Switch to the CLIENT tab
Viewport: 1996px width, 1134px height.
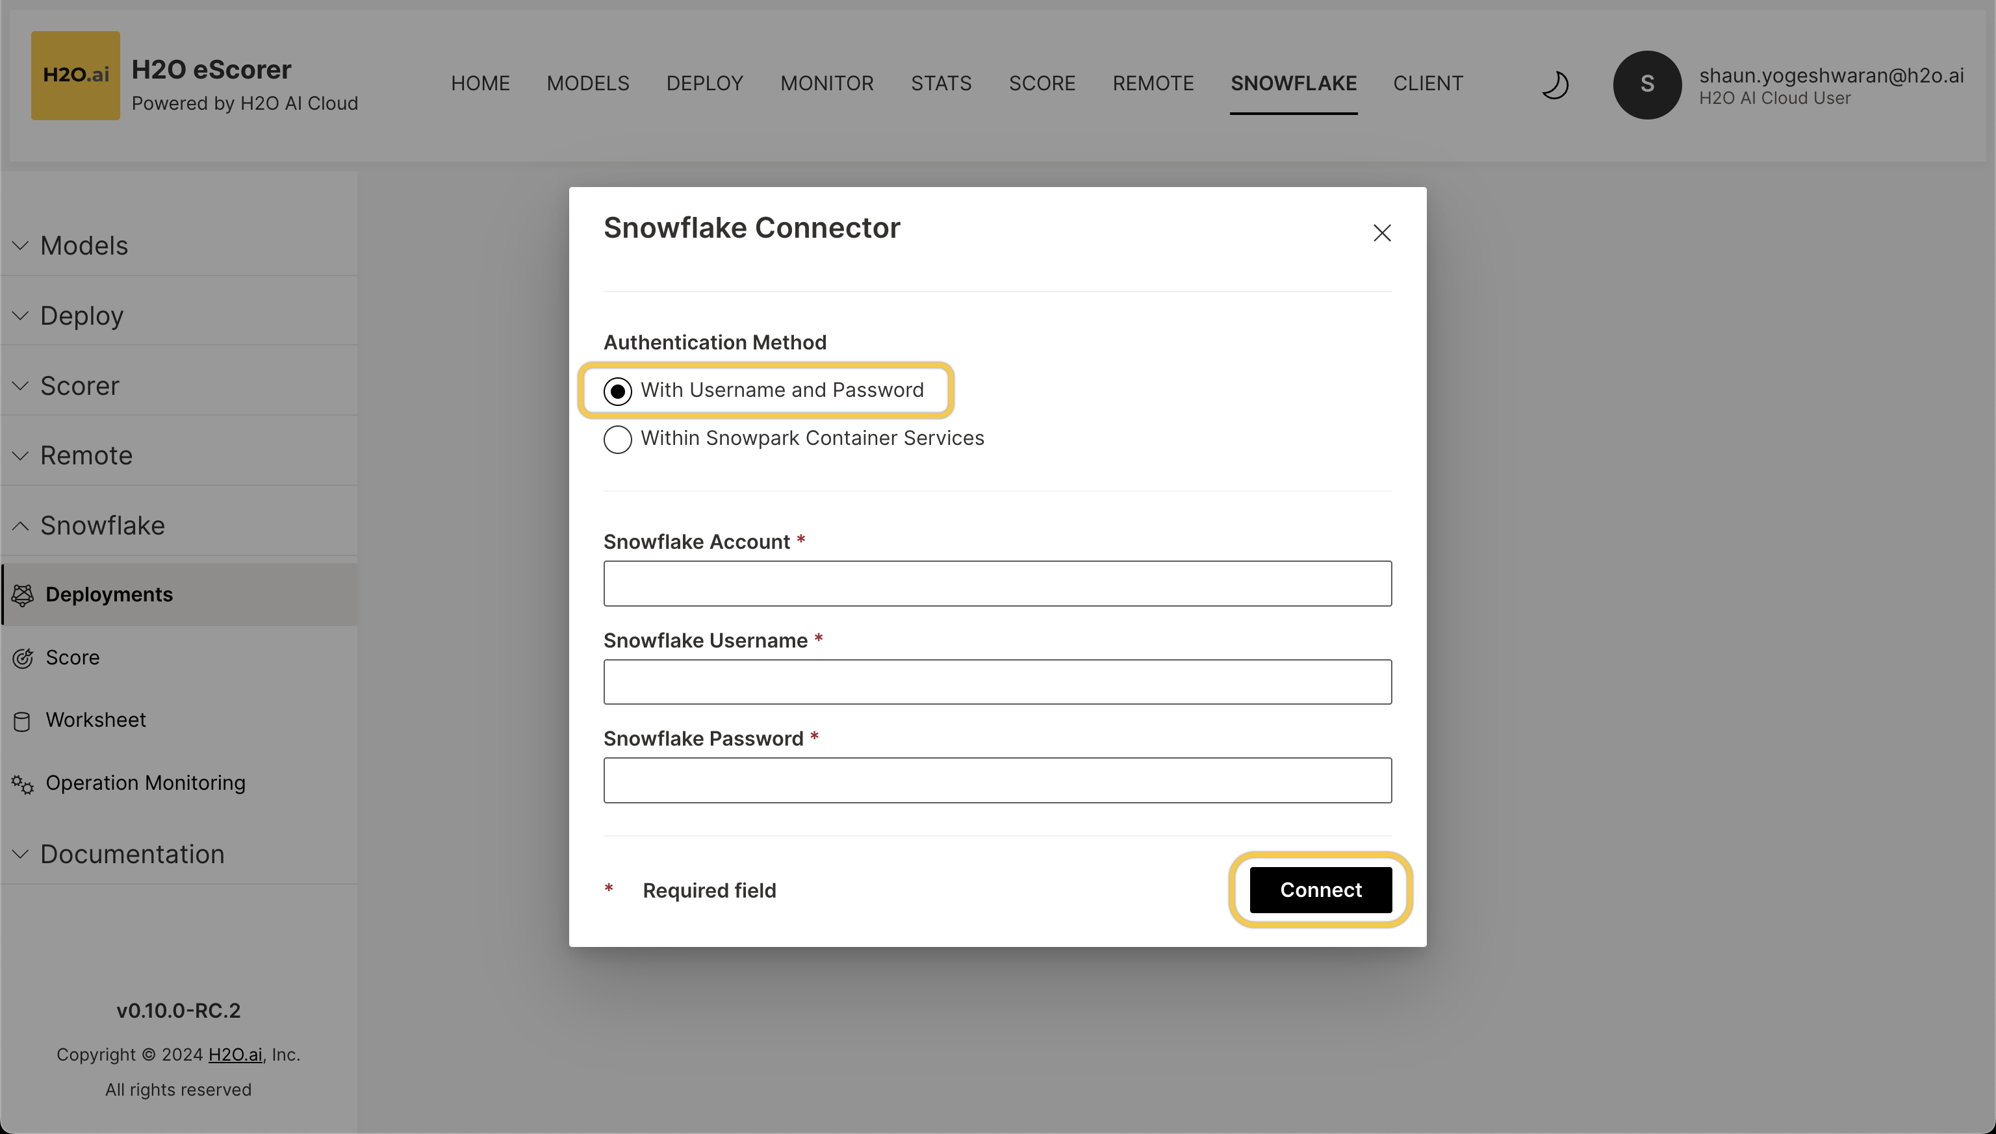click(x=1427, y=83)
